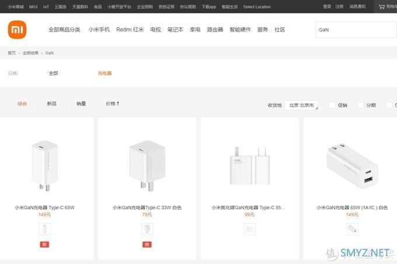Open 路由器 navigation menu
The image size is (397, 264).
click(215, 30)
